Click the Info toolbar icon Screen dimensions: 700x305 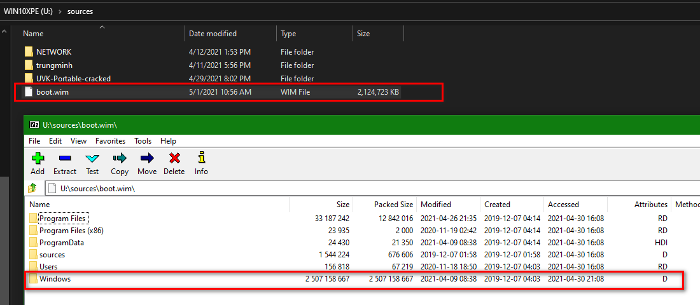pos(201,158)
